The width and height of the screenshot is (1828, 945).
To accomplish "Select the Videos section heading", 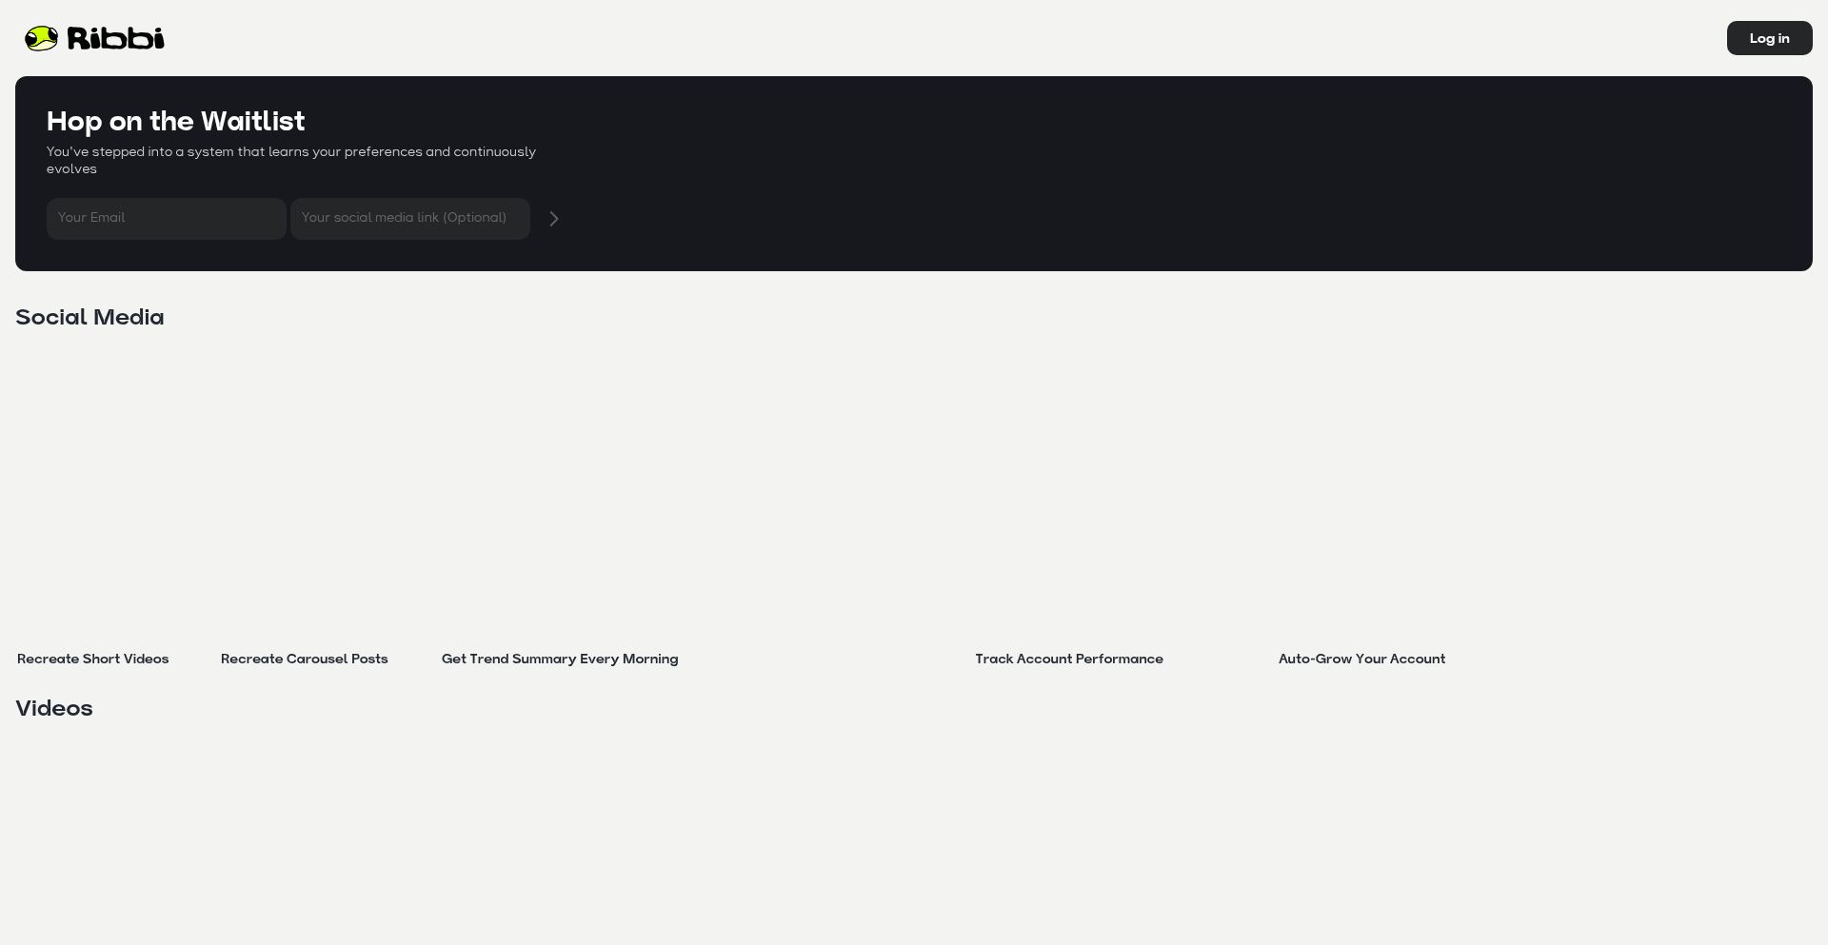I will (x=54, y=709).
